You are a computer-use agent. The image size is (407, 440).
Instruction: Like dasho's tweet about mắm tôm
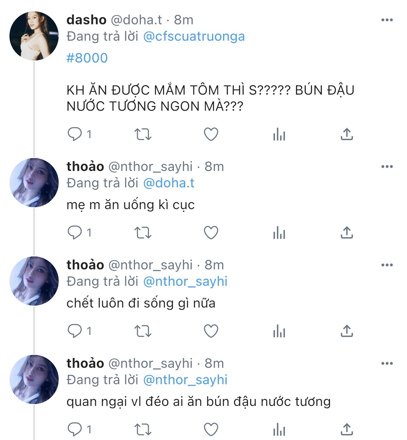tap(211, 134)
